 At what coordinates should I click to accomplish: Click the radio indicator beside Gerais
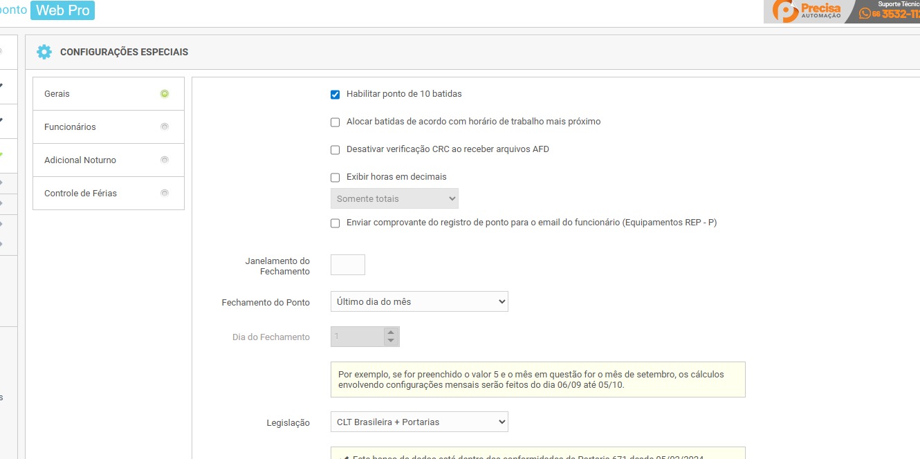coord(165,94)
